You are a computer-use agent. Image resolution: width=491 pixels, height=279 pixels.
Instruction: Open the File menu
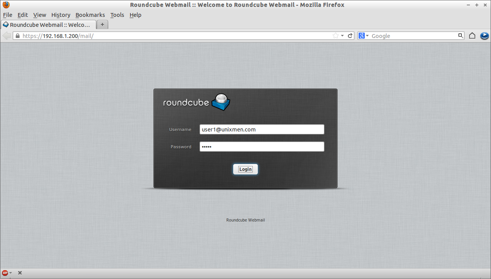point(8,15)
